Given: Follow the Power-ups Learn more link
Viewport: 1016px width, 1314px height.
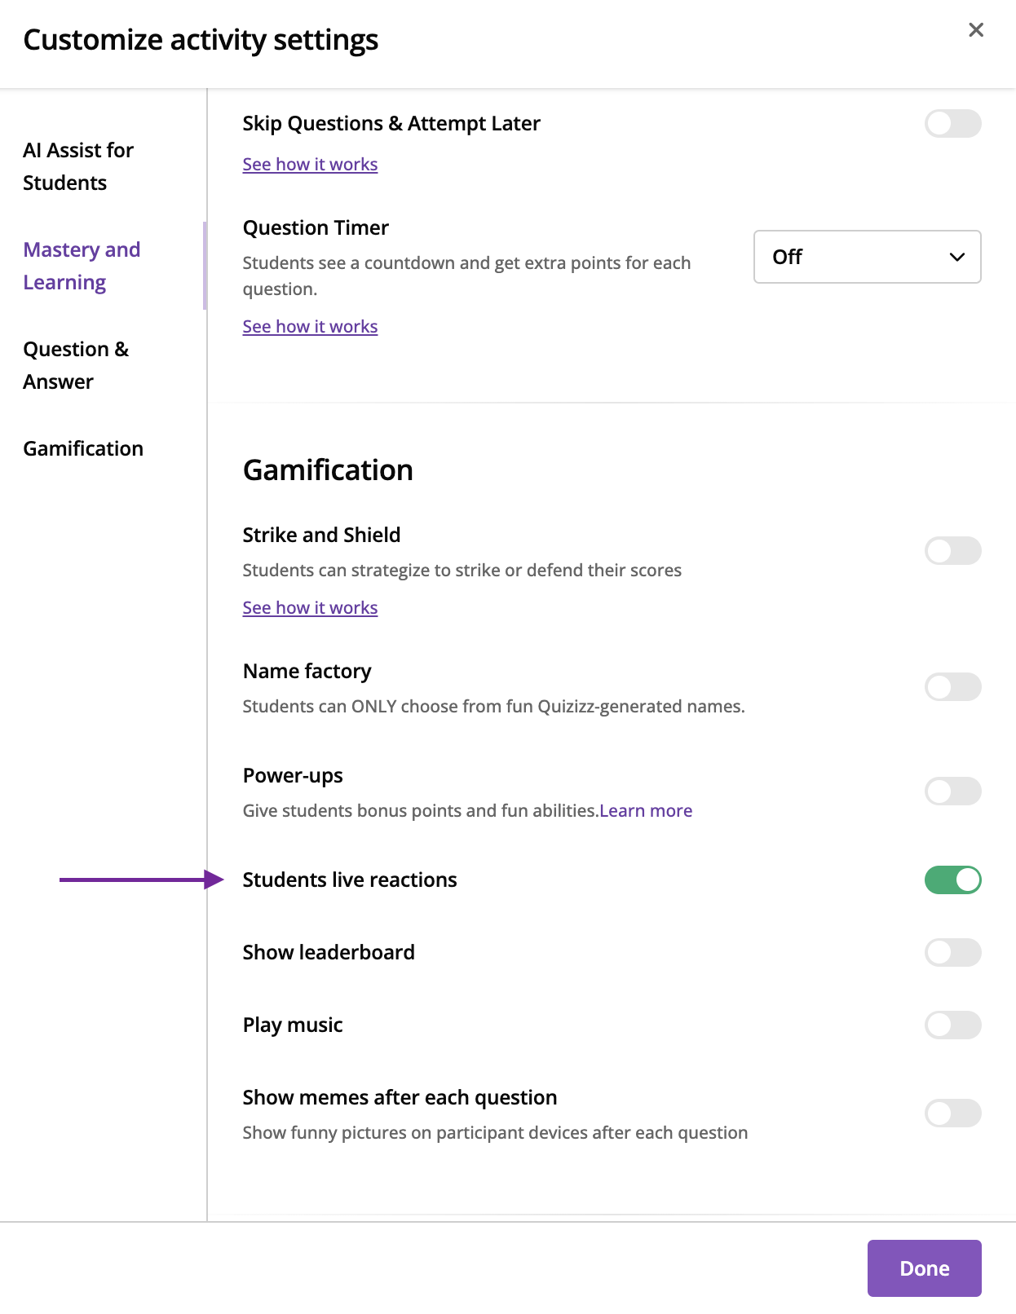Looking at the screenshot, I should coord(646,811).
